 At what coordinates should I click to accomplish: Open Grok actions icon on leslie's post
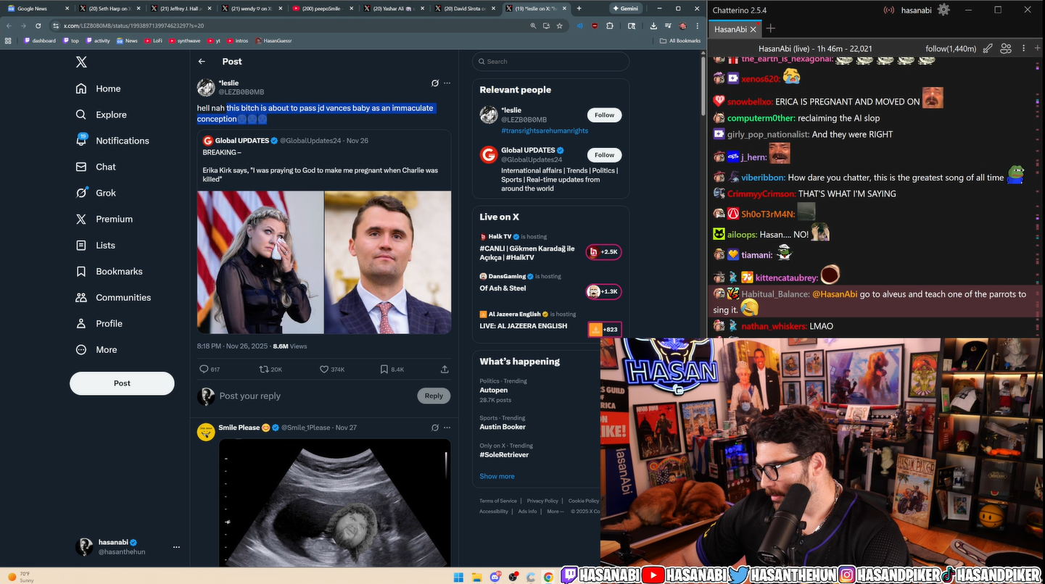tap(435, 83)
